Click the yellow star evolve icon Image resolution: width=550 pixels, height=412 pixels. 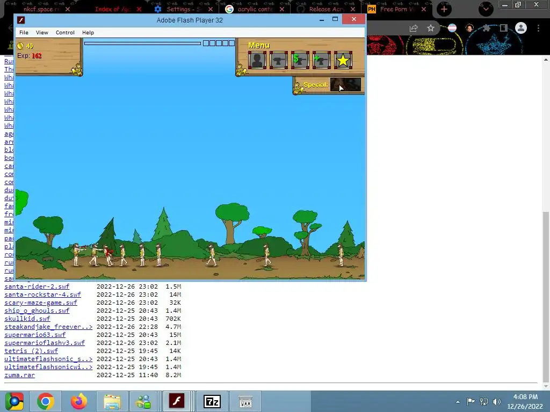point(343,60)
